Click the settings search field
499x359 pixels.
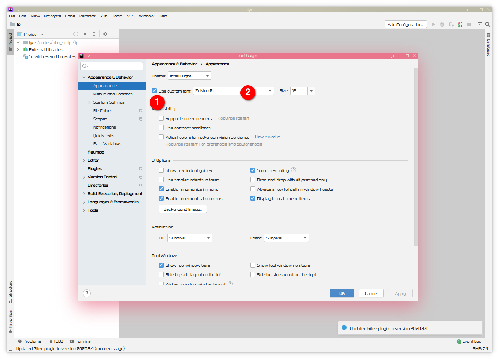[x=112, y=66]
